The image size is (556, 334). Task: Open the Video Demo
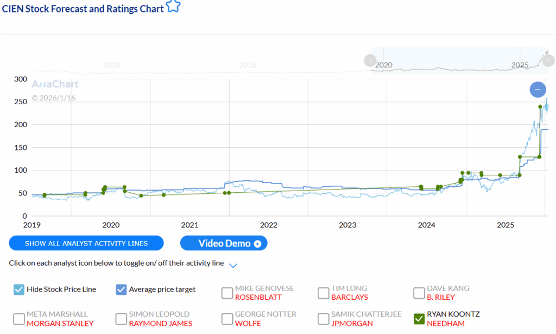[x=224, y=243]
